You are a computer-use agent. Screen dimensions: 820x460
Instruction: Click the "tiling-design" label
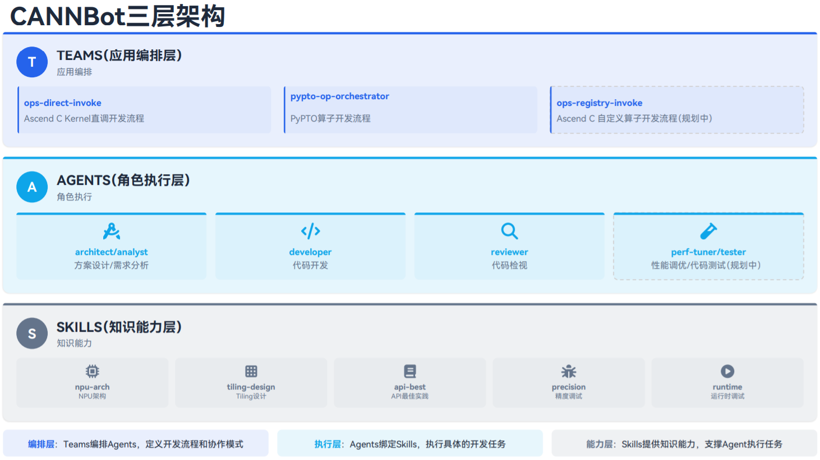(251, 387)
